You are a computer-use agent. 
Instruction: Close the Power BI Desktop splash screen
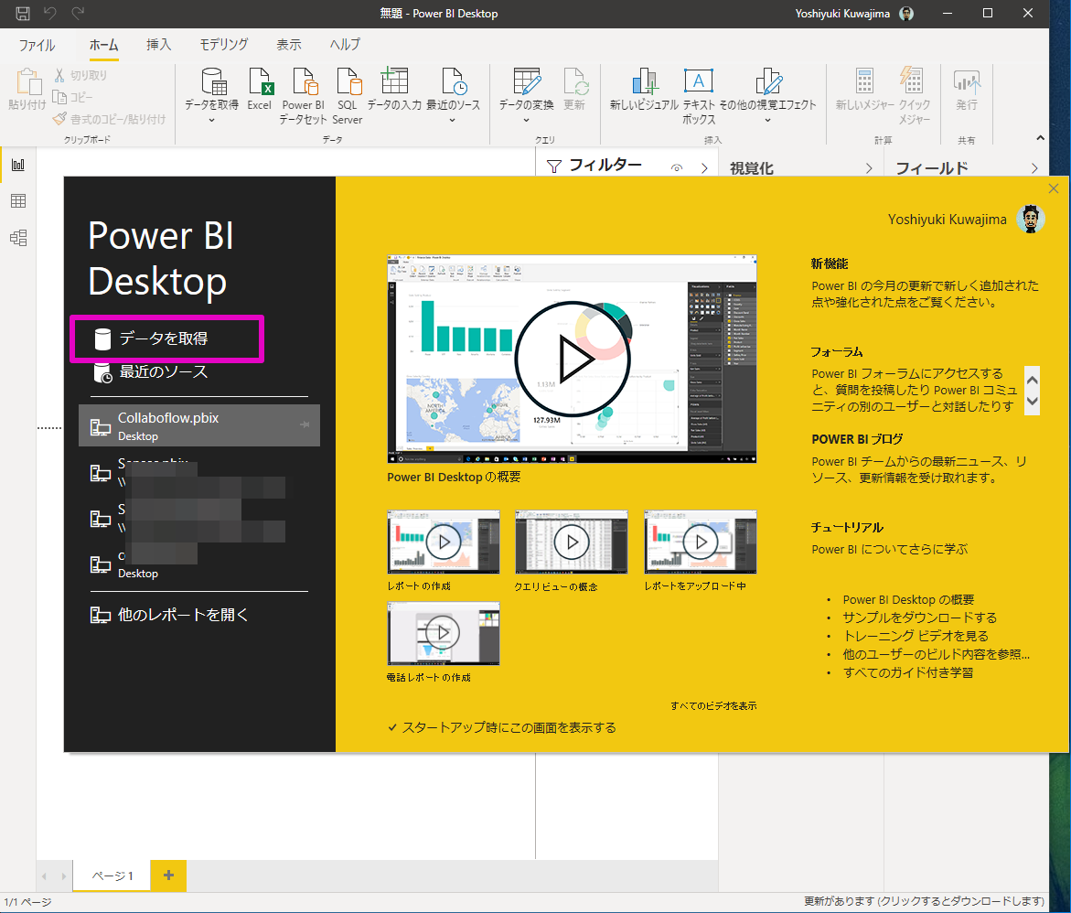[x=1054, y=188]
